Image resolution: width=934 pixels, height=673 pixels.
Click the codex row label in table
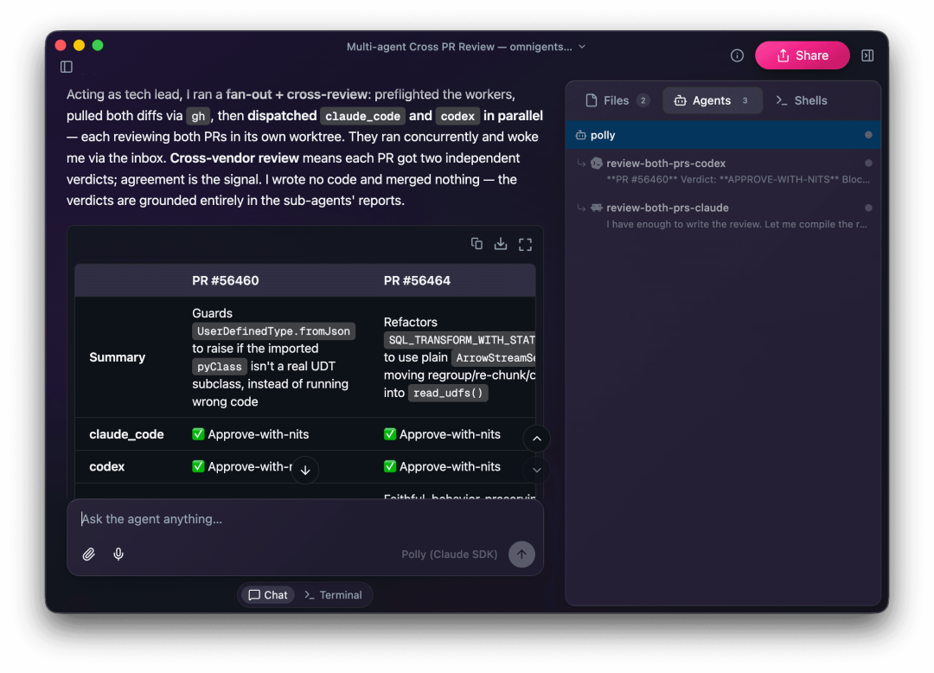[106, 466]
